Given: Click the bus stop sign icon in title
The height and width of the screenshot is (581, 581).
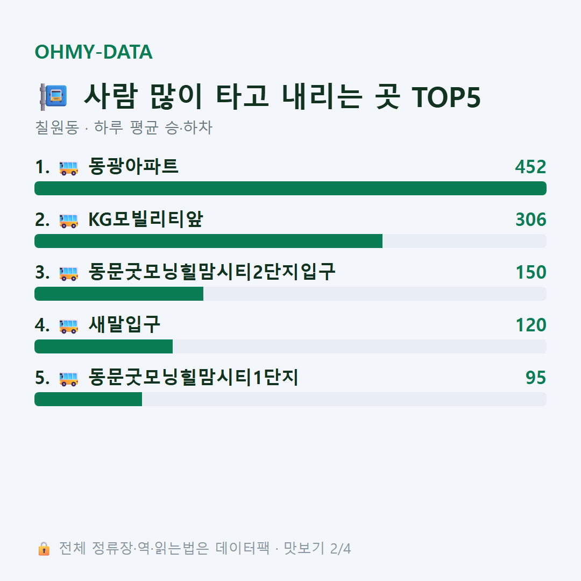Looking at the screenshot, I should 53,97.
